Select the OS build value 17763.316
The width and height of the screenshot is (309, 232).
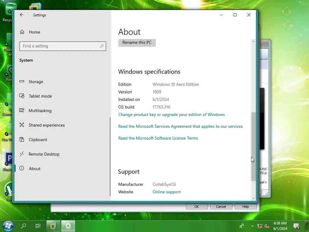click(x=161, y=107)
